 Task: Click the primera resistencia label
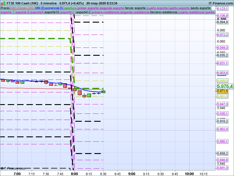tap(105, 12)
